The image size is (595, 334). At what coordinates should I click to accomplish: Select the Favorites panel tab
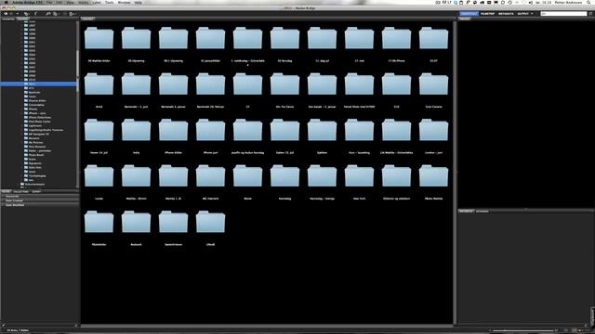(x=8, y=19)
